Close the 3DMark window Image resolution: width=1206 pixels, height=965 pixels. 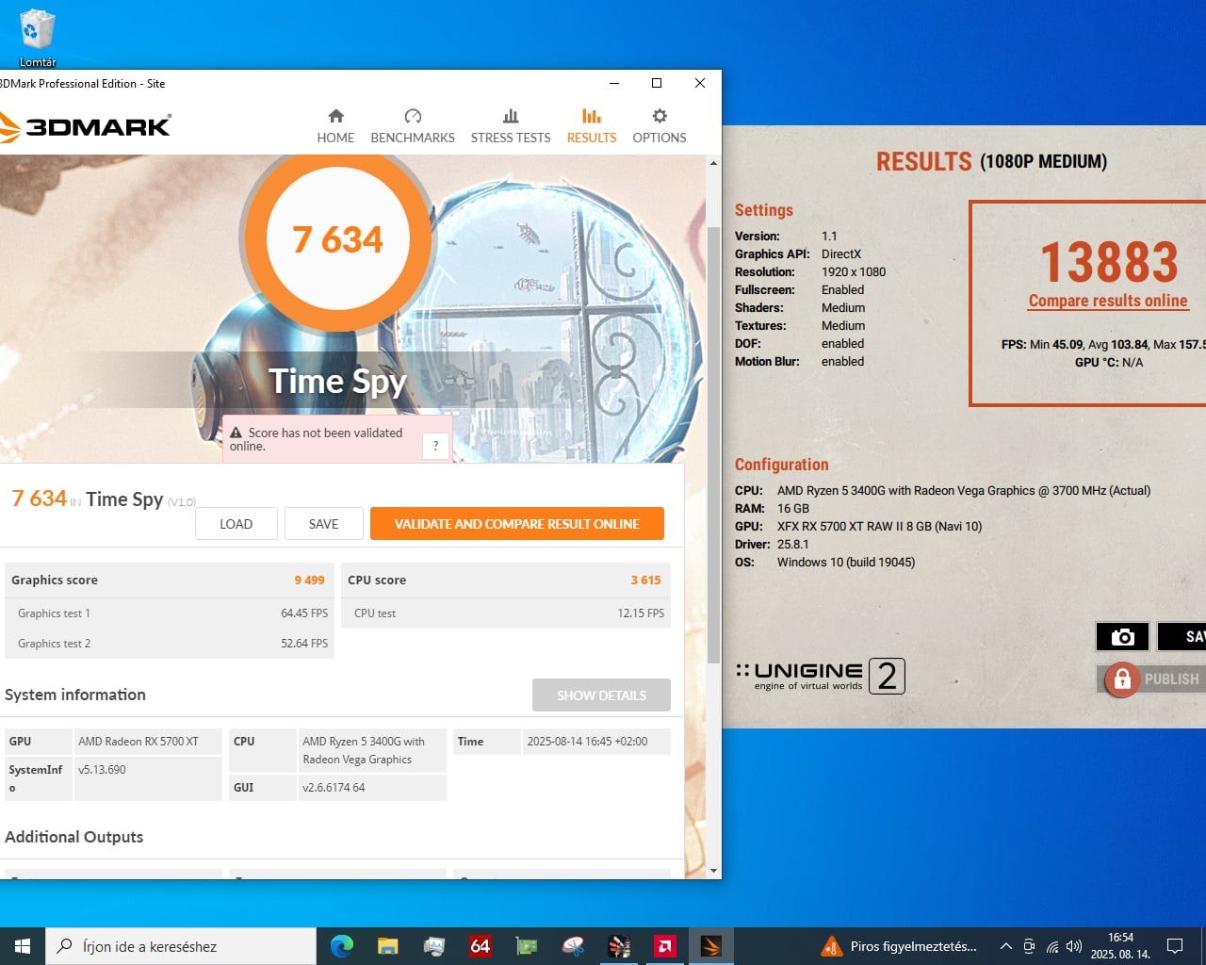pos(700,83)
